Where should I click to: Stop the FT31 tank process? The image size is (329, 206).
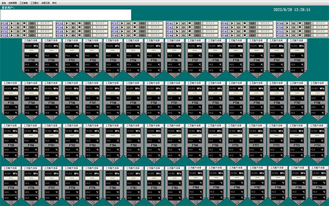pyautogui.click(x=25, y=31)
